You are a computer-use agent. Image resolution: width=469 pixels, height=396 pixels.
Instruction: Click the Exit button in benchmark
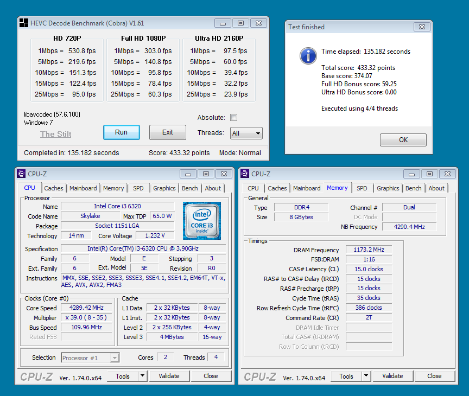pos(168,132)
